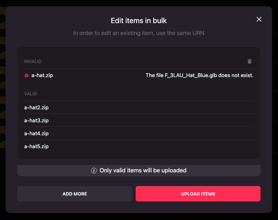
Task: Click the same URN instruction subtitle
Action: pyautogui.click(x=139, y=33)
